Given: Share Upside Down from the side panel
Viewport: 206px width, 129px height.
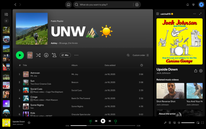Looking at the screenshot, I should pyautogui.click(x=195, y=71).
